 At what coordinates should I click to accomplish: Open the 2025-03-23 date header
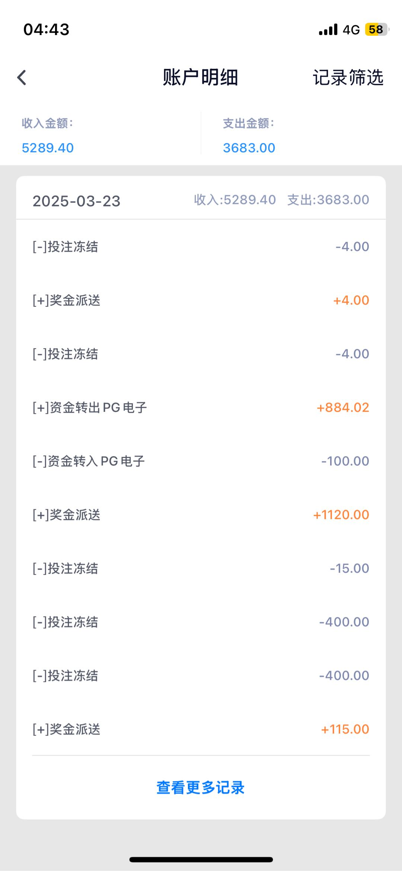(77, 201)
